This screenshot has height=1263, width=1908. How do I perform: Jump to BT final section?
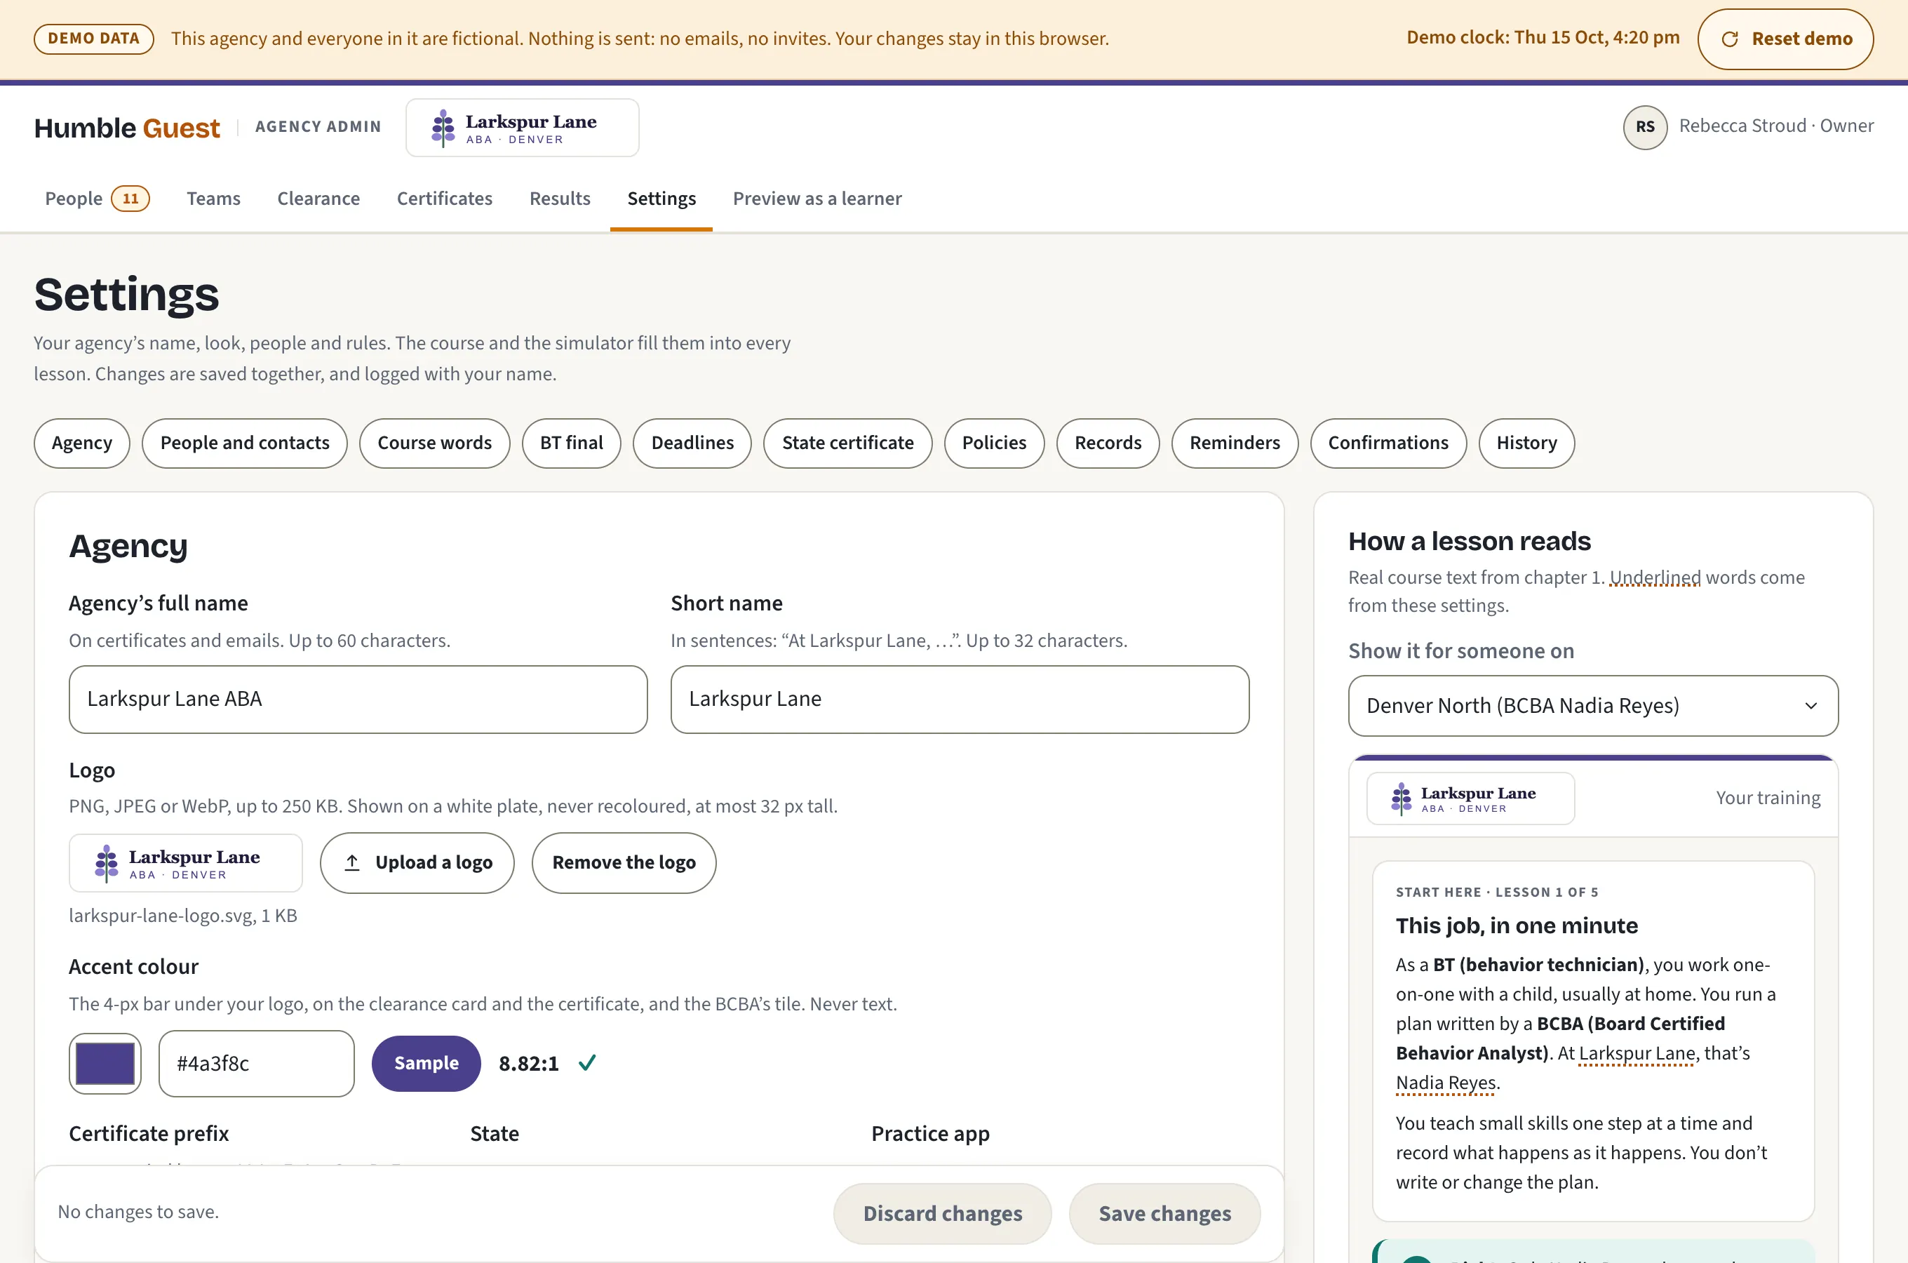click(571, 443)
